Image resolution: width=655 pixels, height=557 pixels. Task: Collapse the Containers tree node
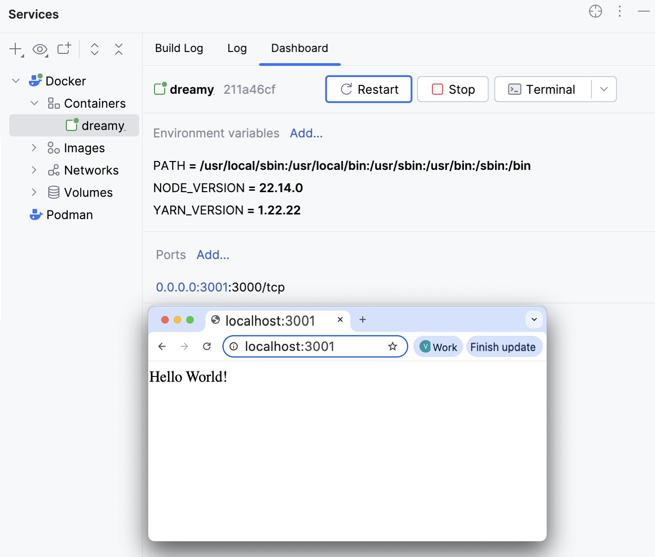34,103
